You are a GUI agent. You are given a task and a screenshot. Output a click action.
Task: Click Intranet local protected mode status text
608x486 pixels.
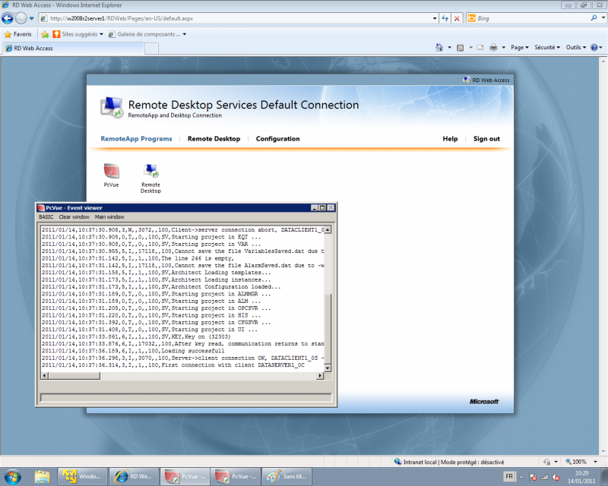click(454, 462)
